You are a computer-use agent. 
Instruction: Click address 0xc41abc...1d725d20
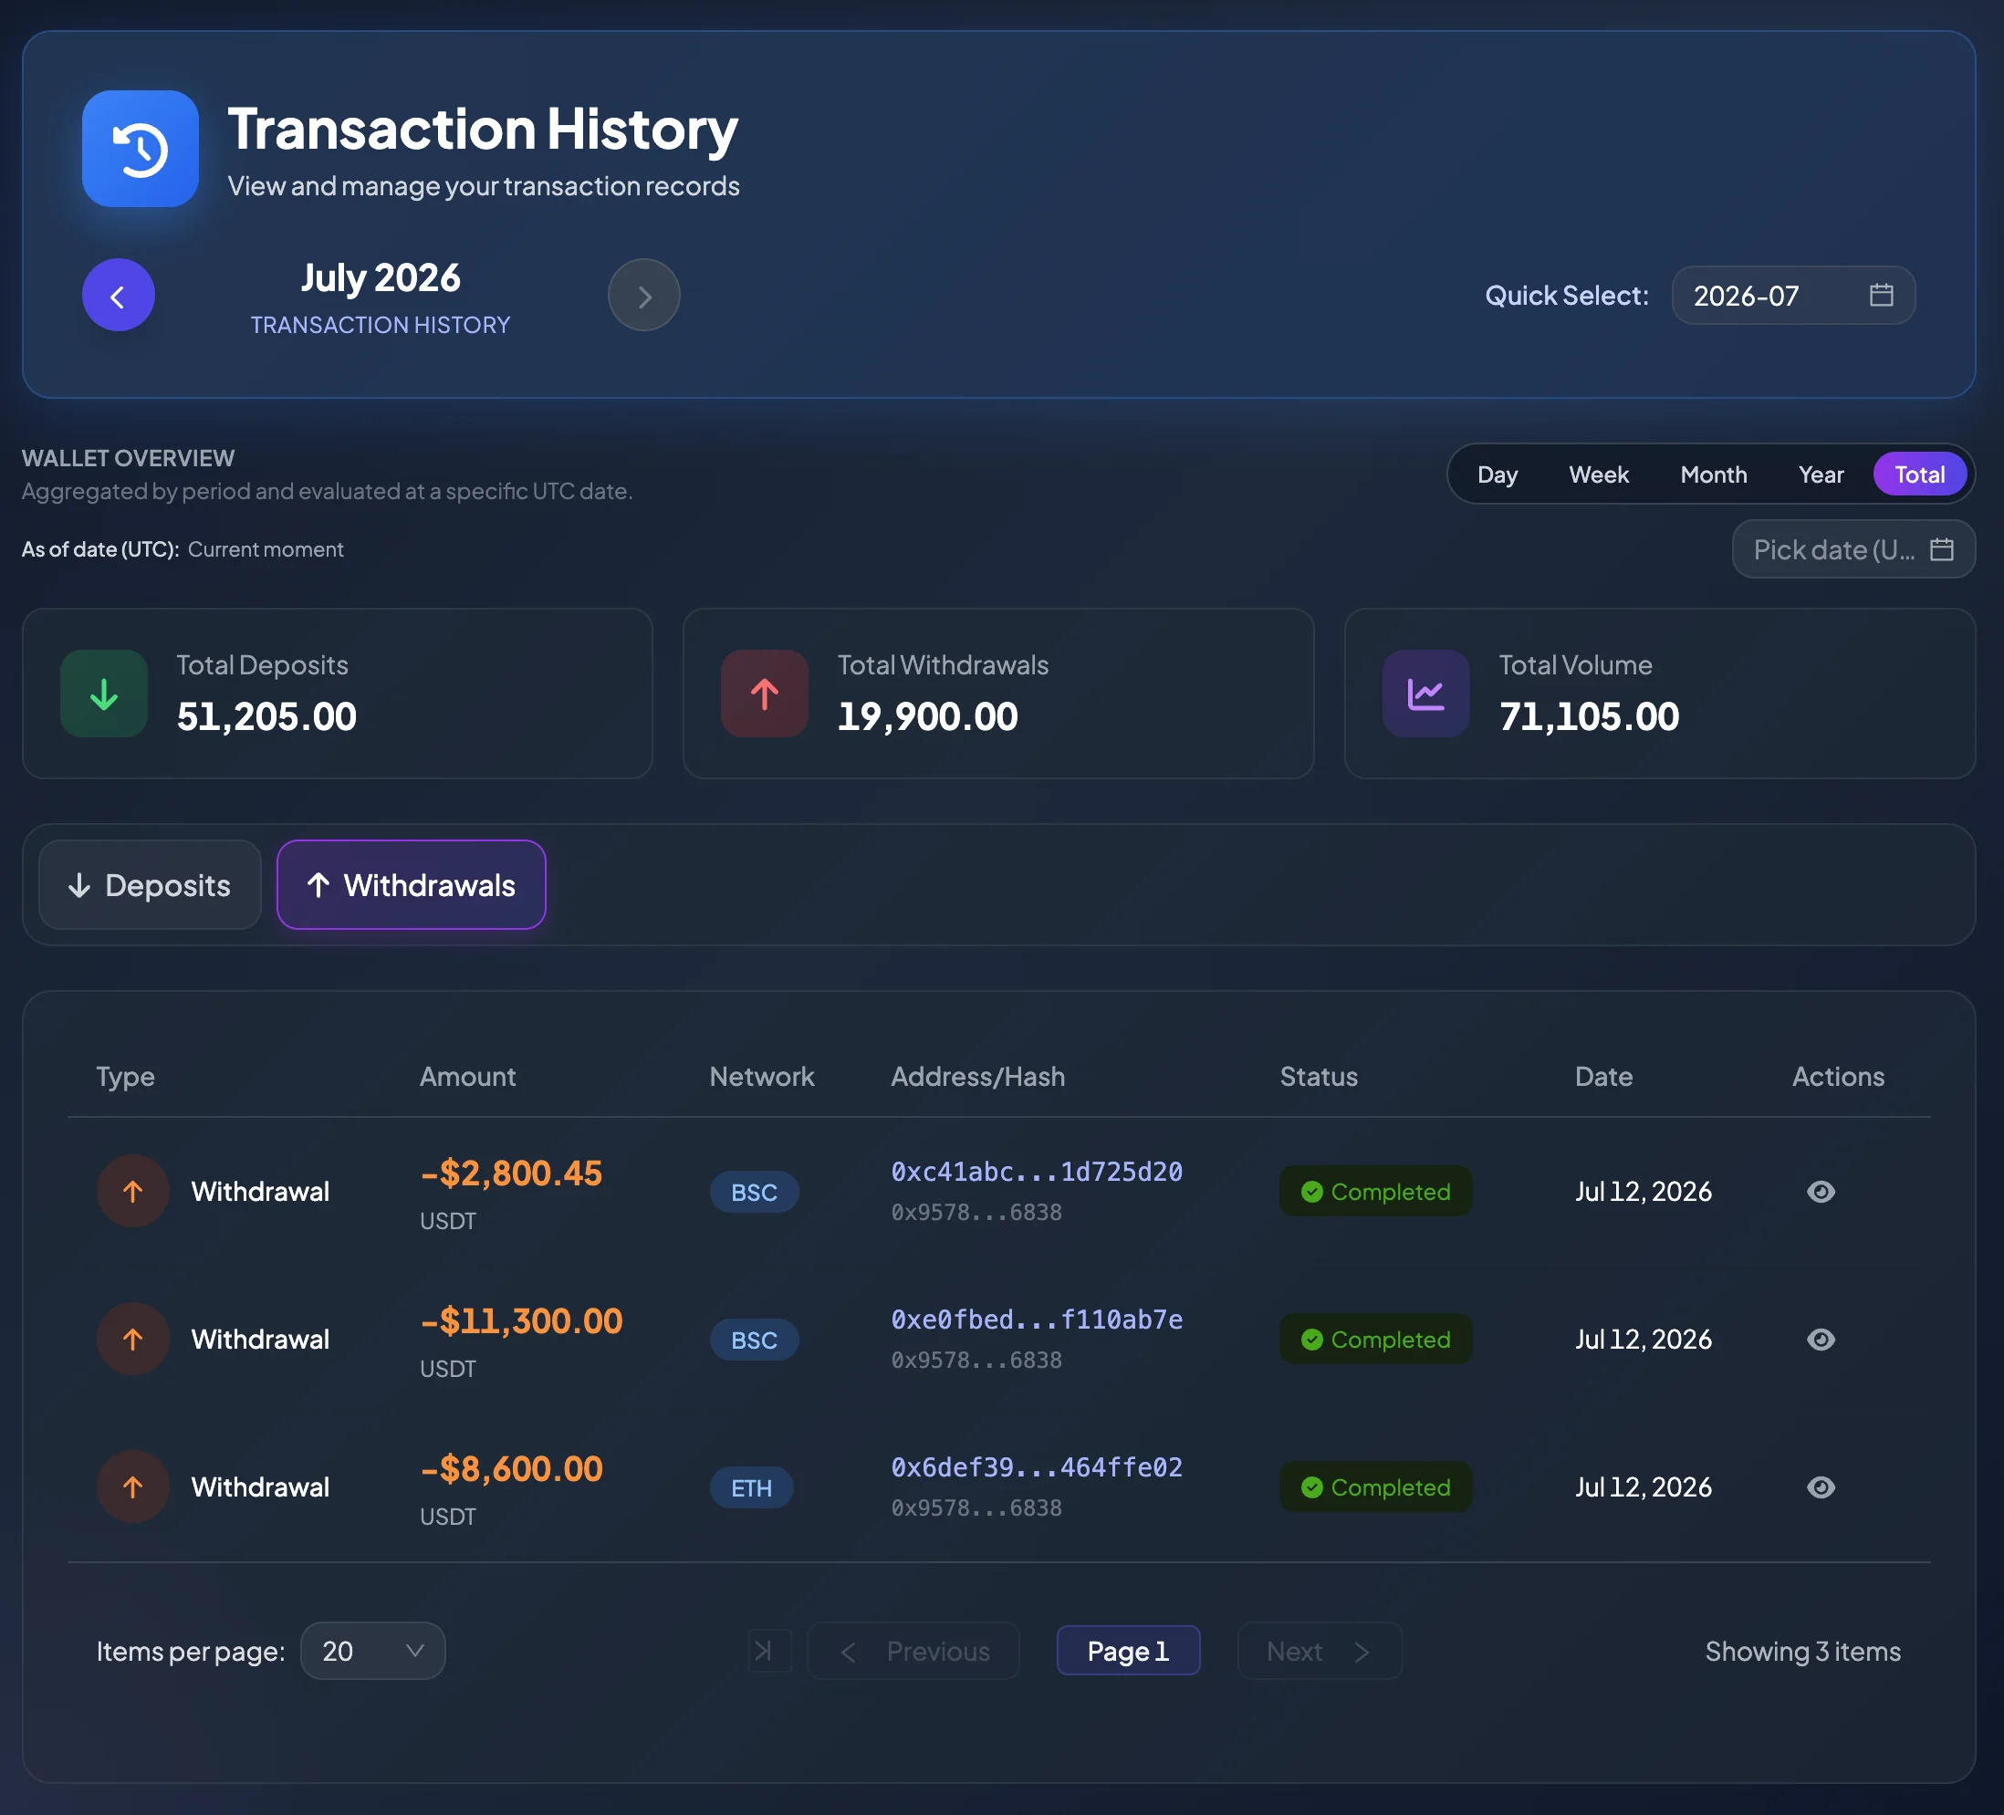1037,1172
